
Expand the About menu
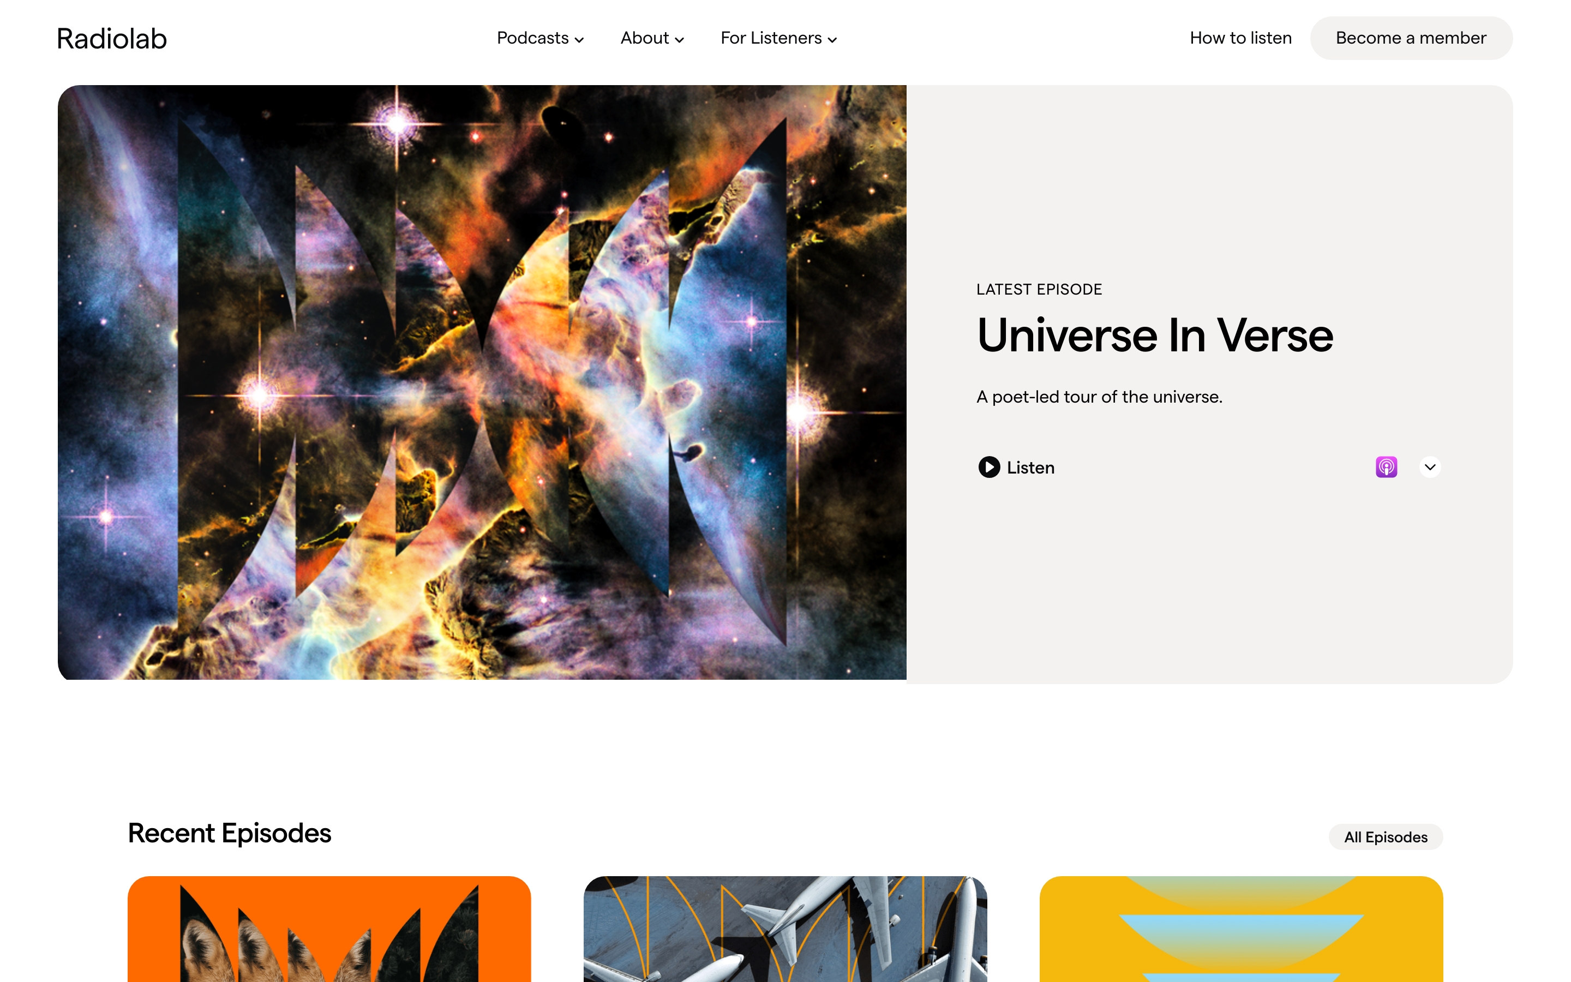(652, 38)
